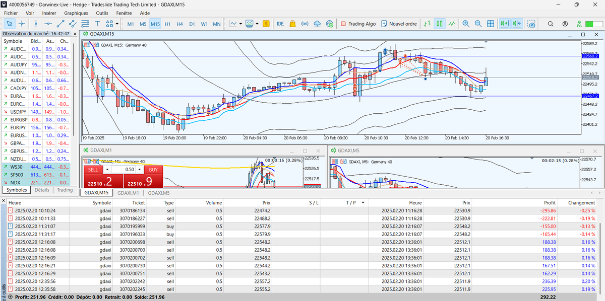Screen dimensions: 605x301
Task: Switch chart to candlestick display
Action: coord(440,24)
